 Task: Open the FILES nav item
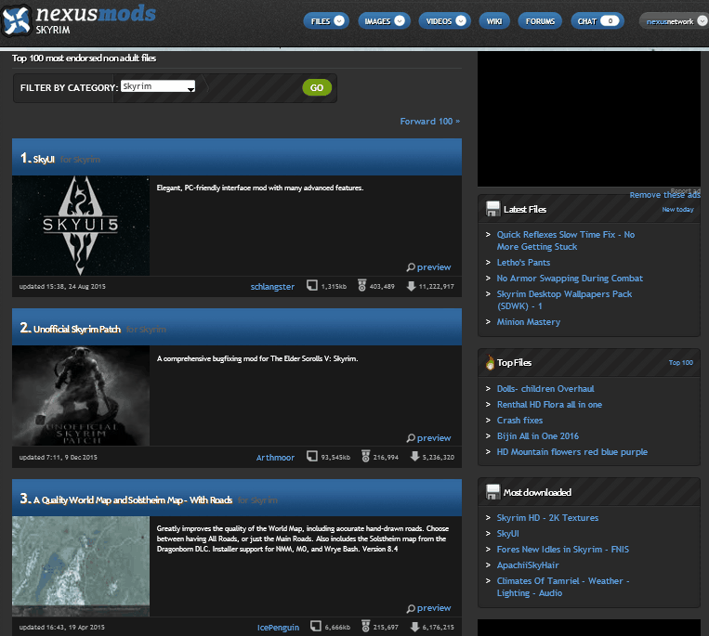[x=326, y=21]
